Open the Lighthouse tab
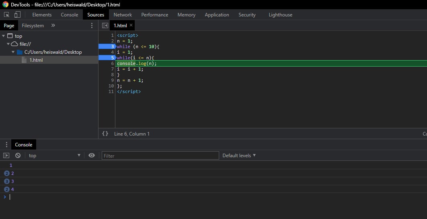427x219 pixels. [281, 15]
